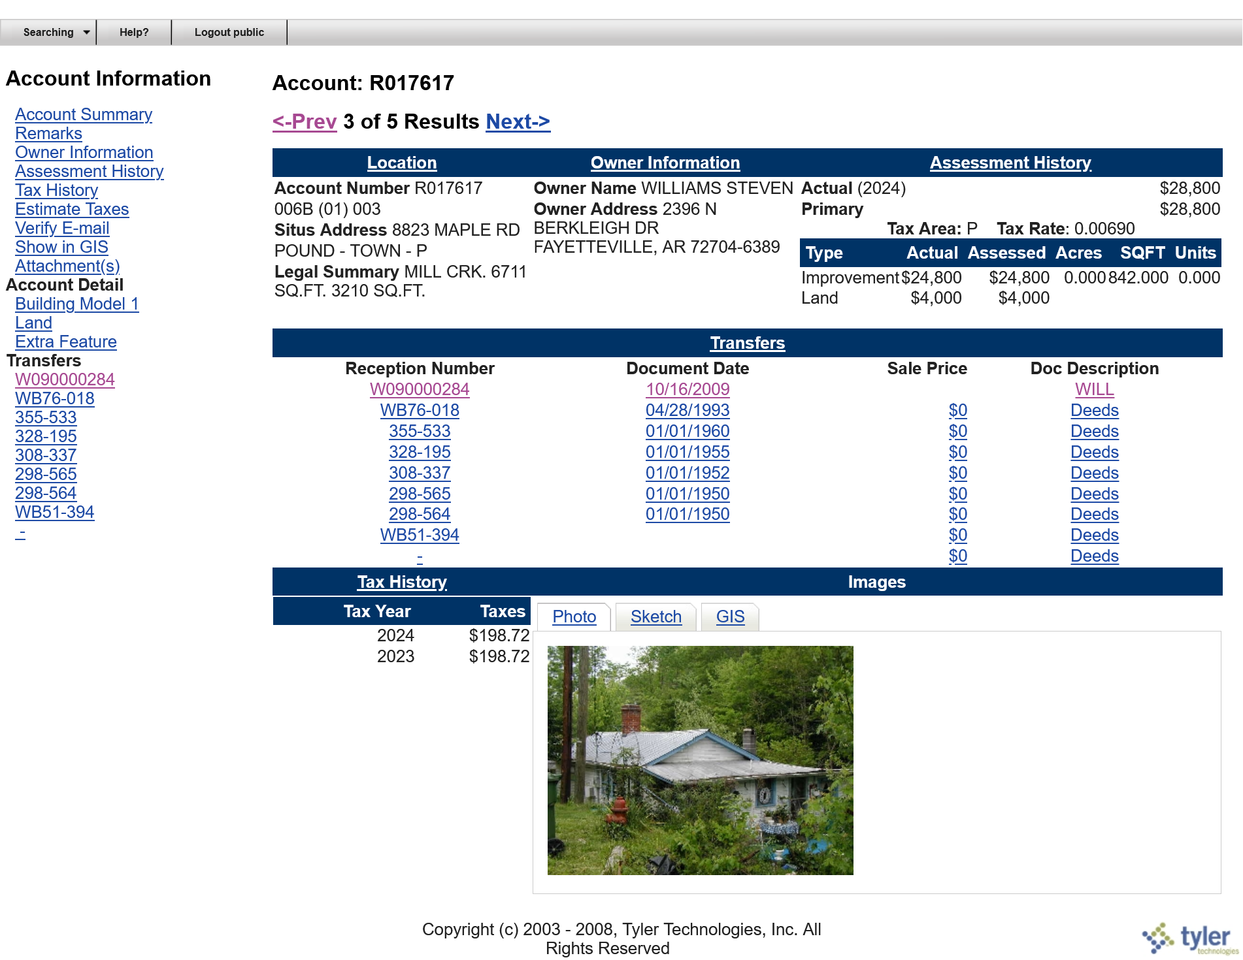Screen dimensions: 1243x960
Task: Click $0 sale price in WB76-018 row
Action: 957,410
